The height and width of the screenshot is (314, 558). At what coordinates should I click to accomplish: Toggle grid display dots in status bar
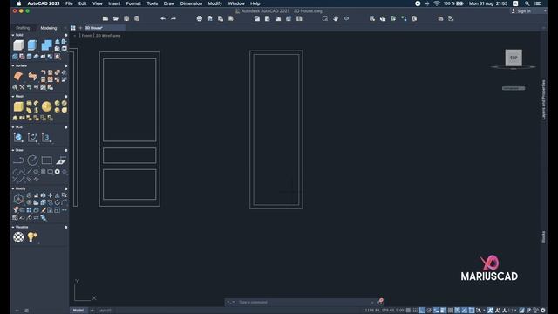tap(415, 311)
